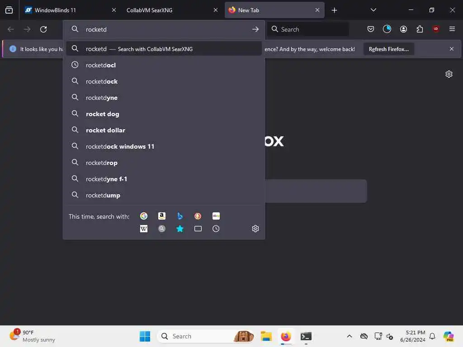Go back to the previous page

[11, 29]
